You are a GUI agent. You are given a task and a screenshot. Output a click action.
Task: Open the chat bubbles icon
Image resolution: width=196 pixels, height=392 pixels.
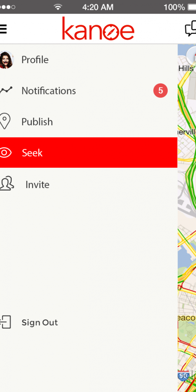191,29
